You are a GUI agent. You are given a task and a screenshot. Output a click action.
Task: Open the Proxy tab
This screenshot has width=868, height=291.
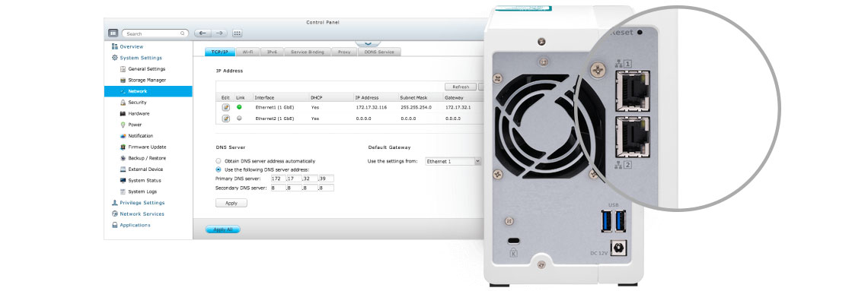(344, 52)
